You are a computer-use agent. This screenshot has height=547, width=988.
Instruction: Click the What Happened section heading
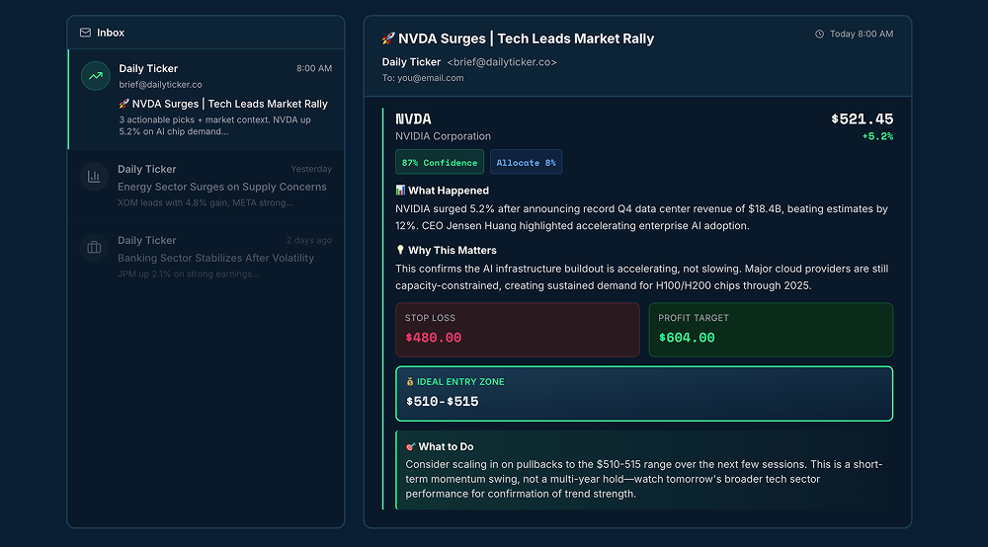pos(449,191)
